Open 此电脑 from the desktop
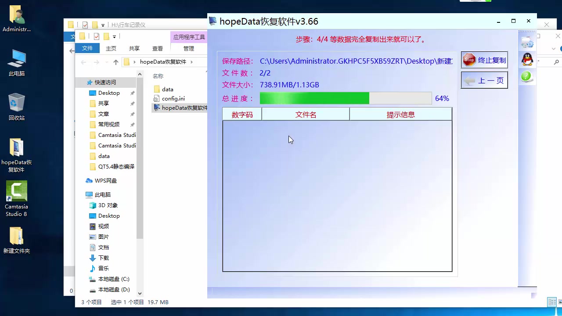 tap(16, 58)
